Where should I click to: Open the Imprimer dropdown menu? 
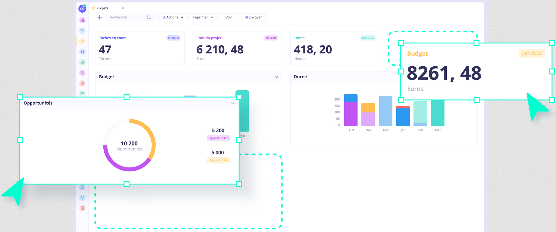[x=203, y=17]
